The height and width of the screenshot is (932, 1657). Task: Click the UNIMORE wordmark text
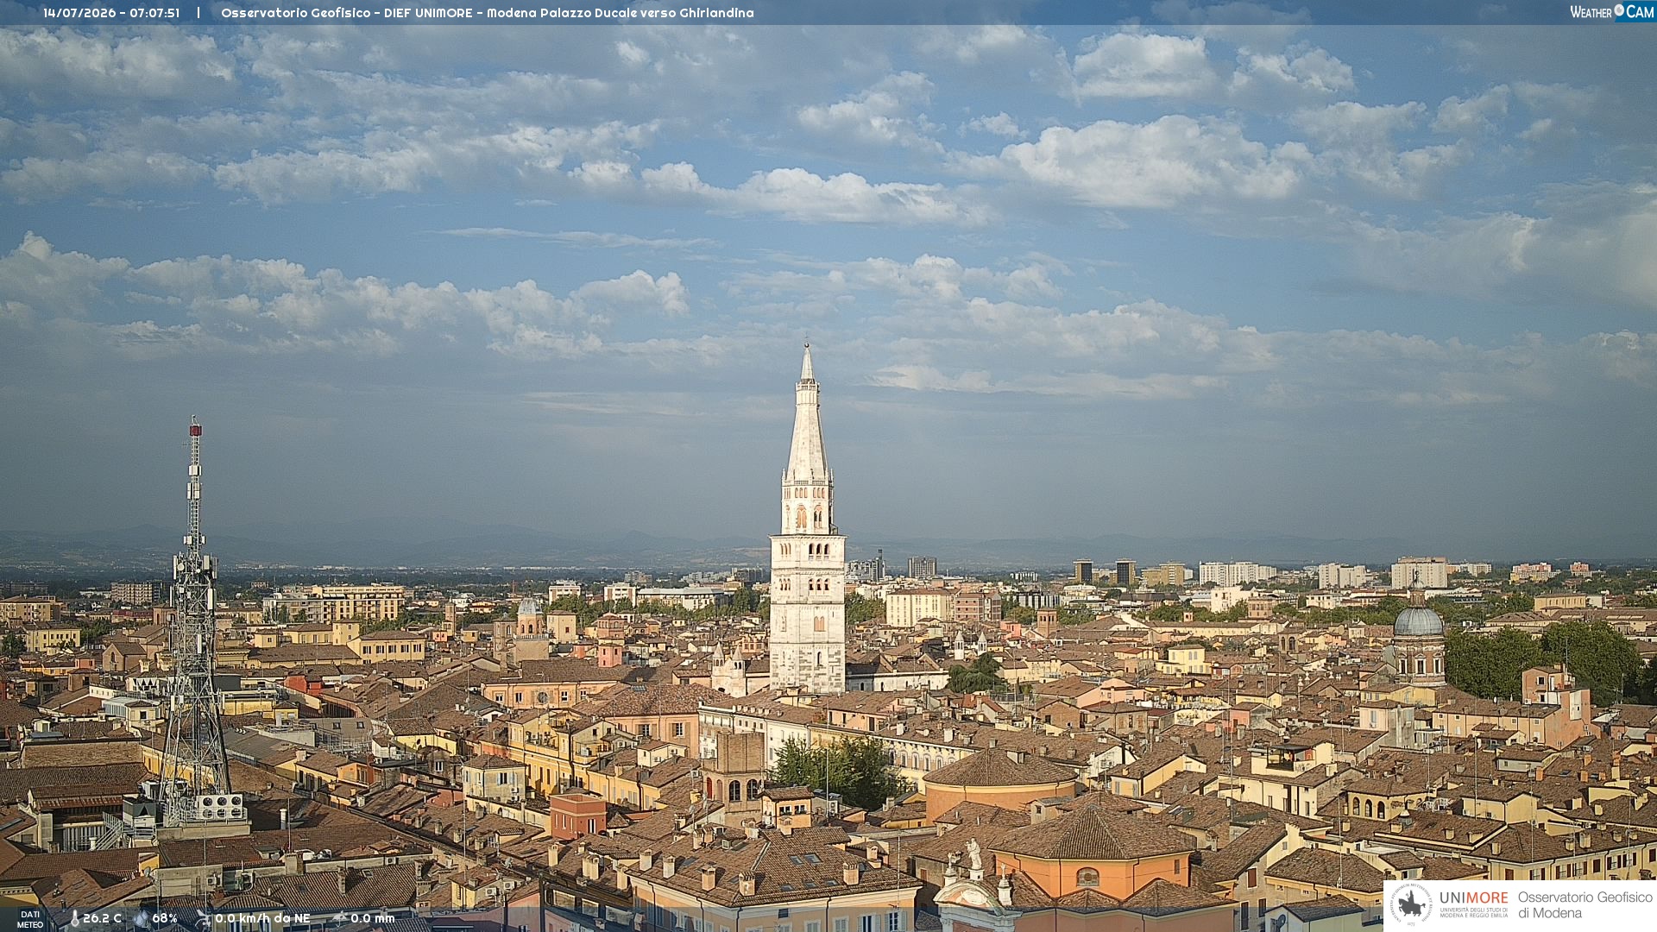[1473, 898]
